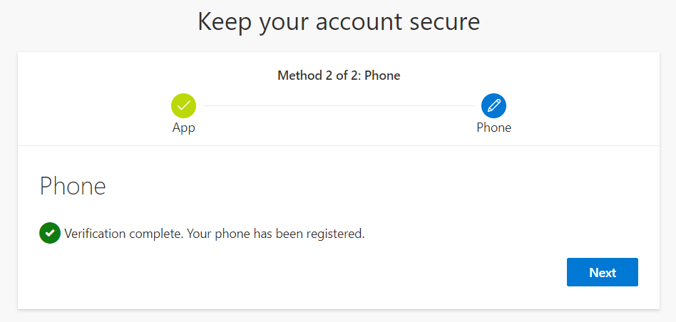Click the progress line between App and Phone

coord(338,106)
